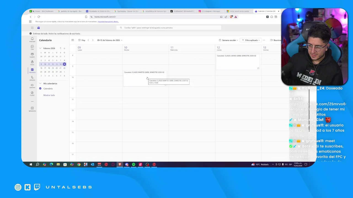Open the Semana escolar view dropdown

(x=229, y=40)
